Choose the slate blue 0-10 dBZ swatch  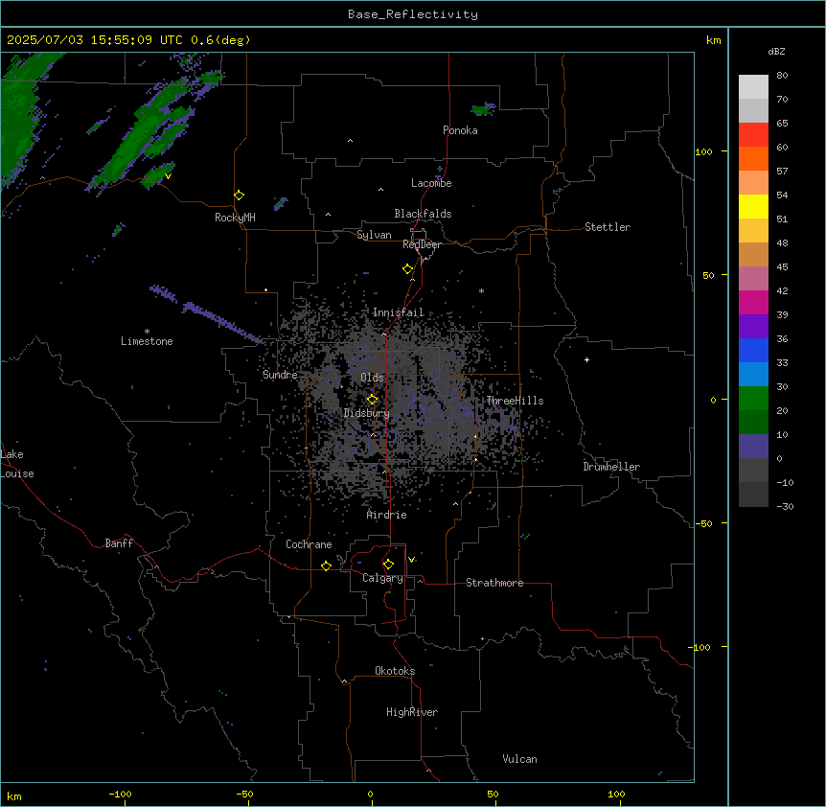coord(753,447)
